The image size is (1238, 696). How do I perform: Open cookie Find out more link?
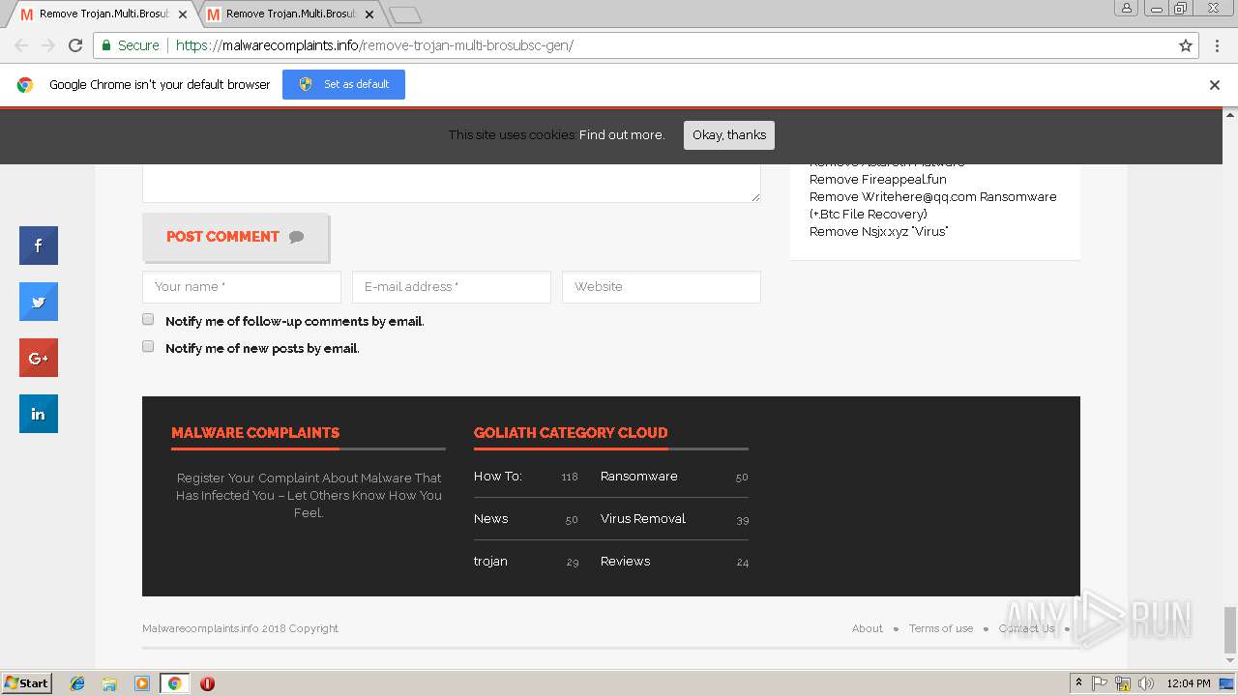point(622,135)
